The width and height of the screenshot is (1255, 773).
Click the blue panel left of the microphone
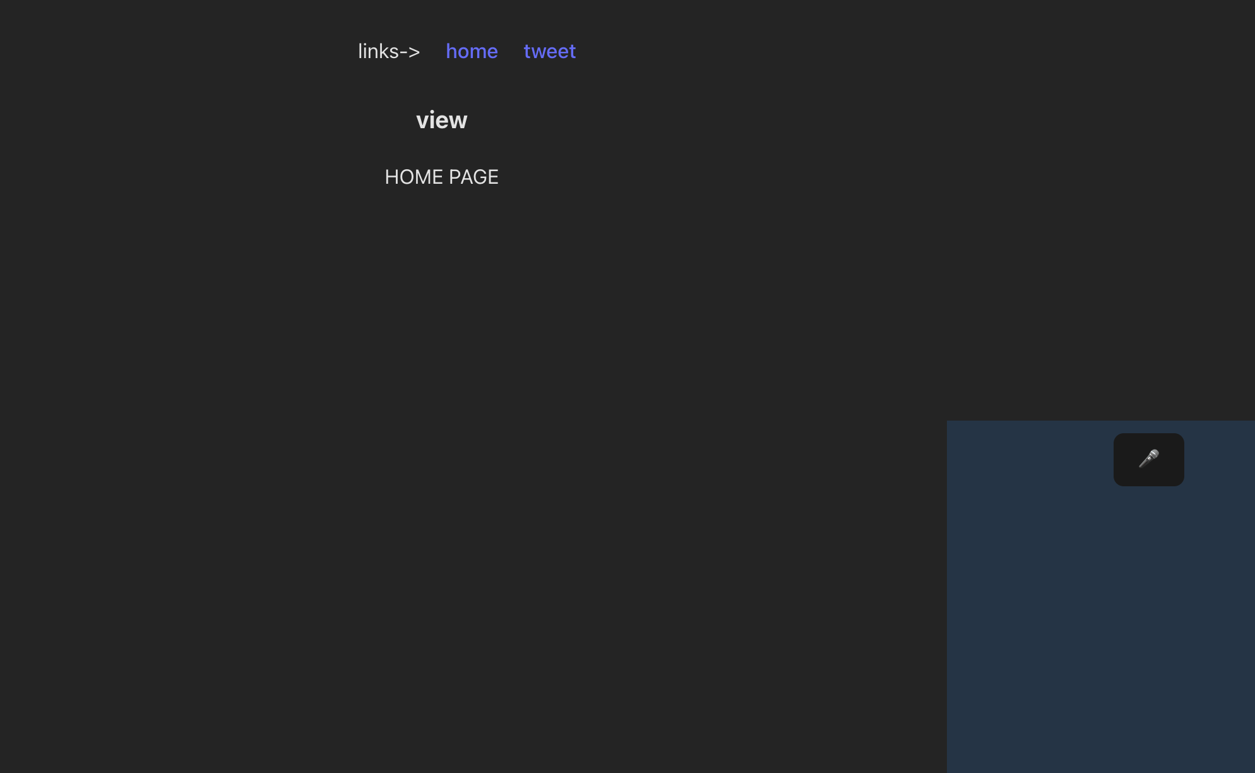click(x=1029, y=460)
